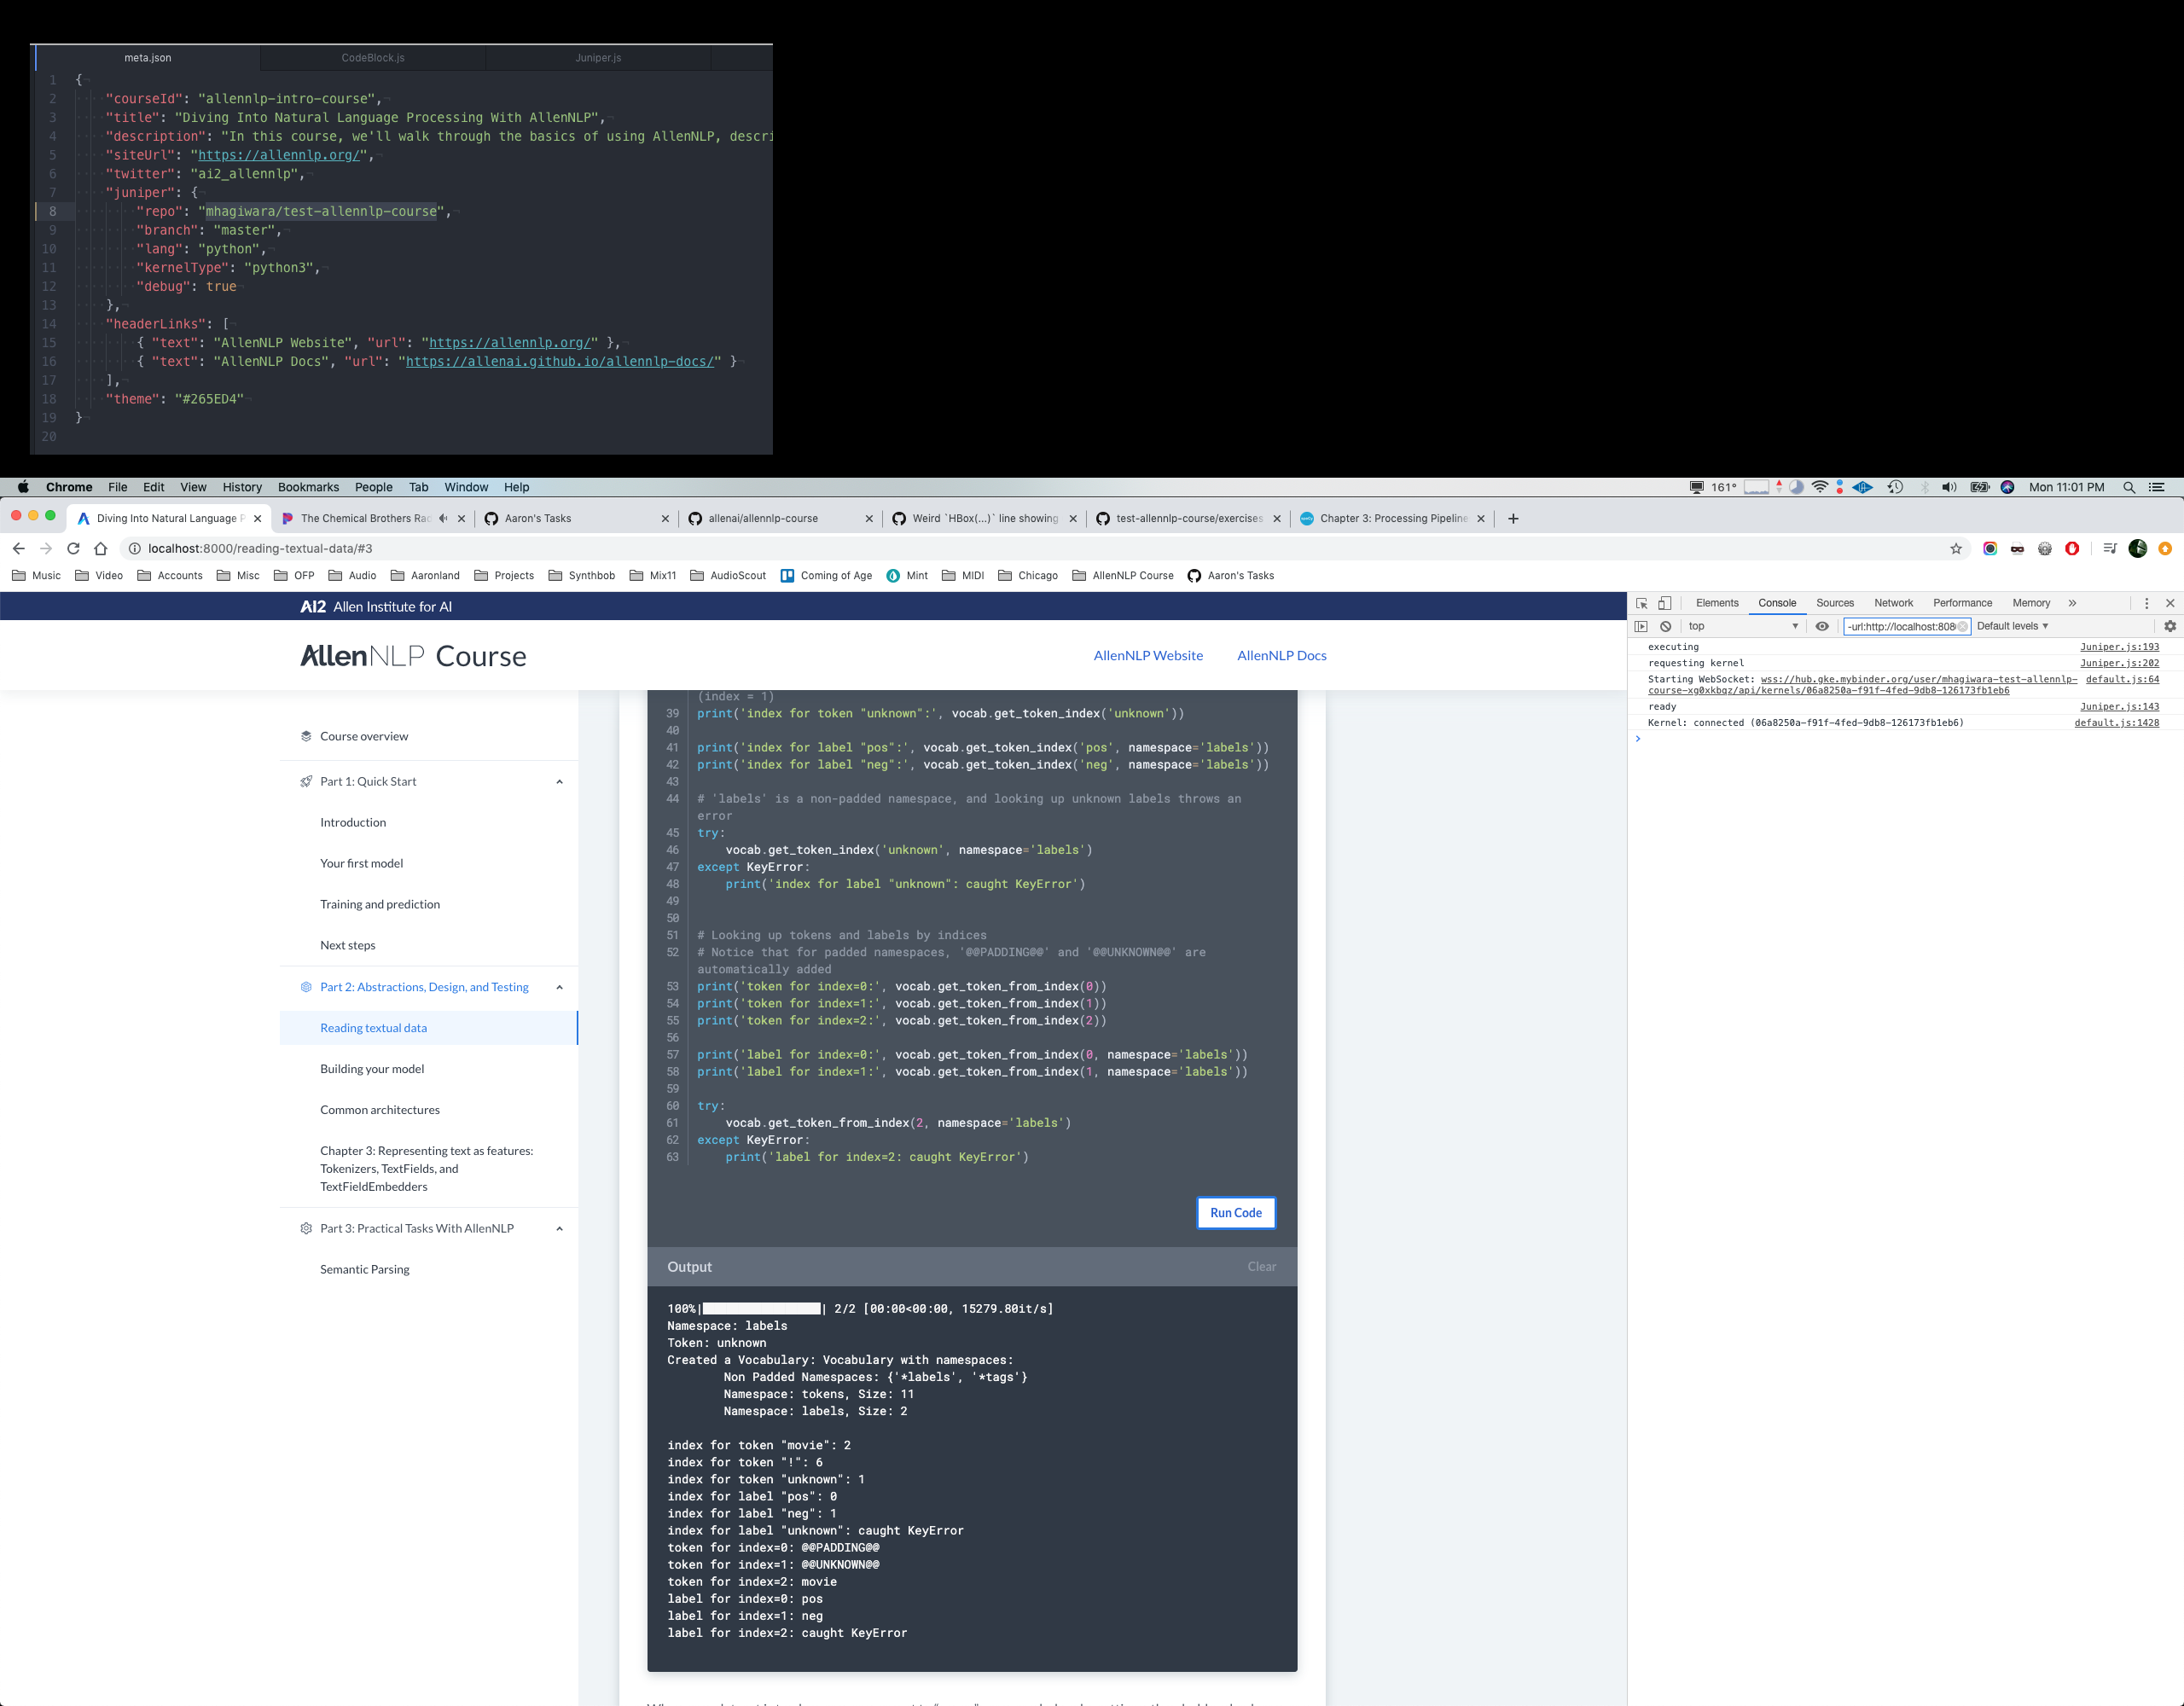Image resolution: width=2184 pixels, height=1706 pixels.
Task: Open the customize DevTools three-dot menu
Action: tap(2147, 603)
